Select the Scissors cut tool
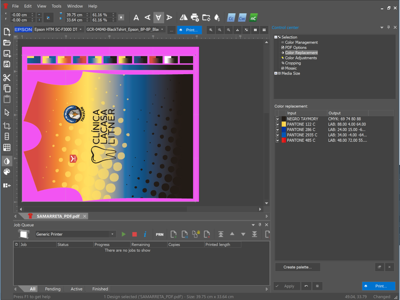The height and width of the screenshot is (300, 400). pos(7,77)
